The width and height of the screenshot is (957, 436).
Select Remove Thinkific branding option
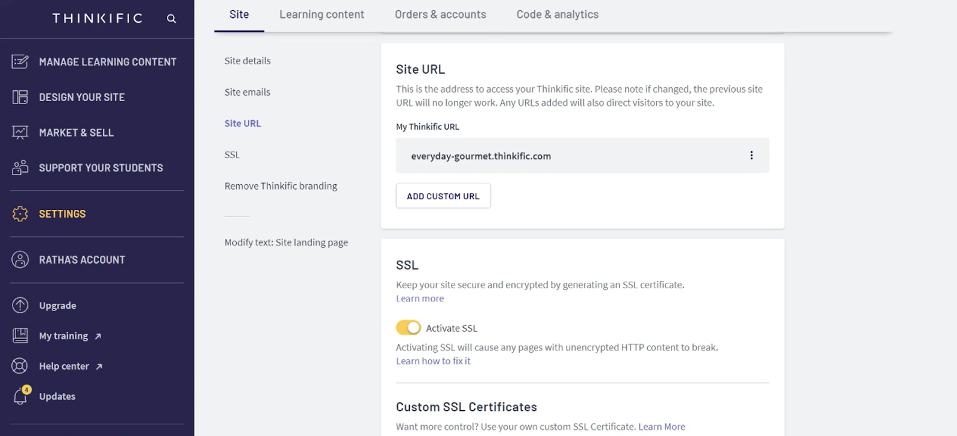[x=281, y=186]
